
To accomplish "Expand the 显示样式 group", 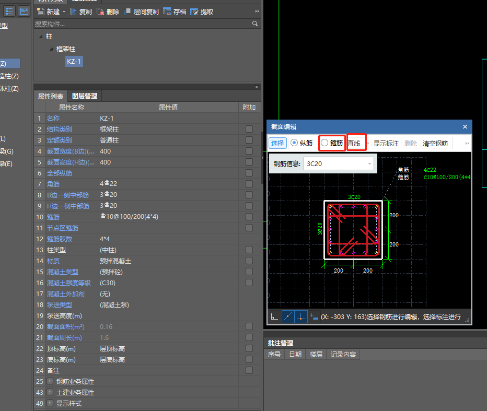I will click(x=50, y=403).
